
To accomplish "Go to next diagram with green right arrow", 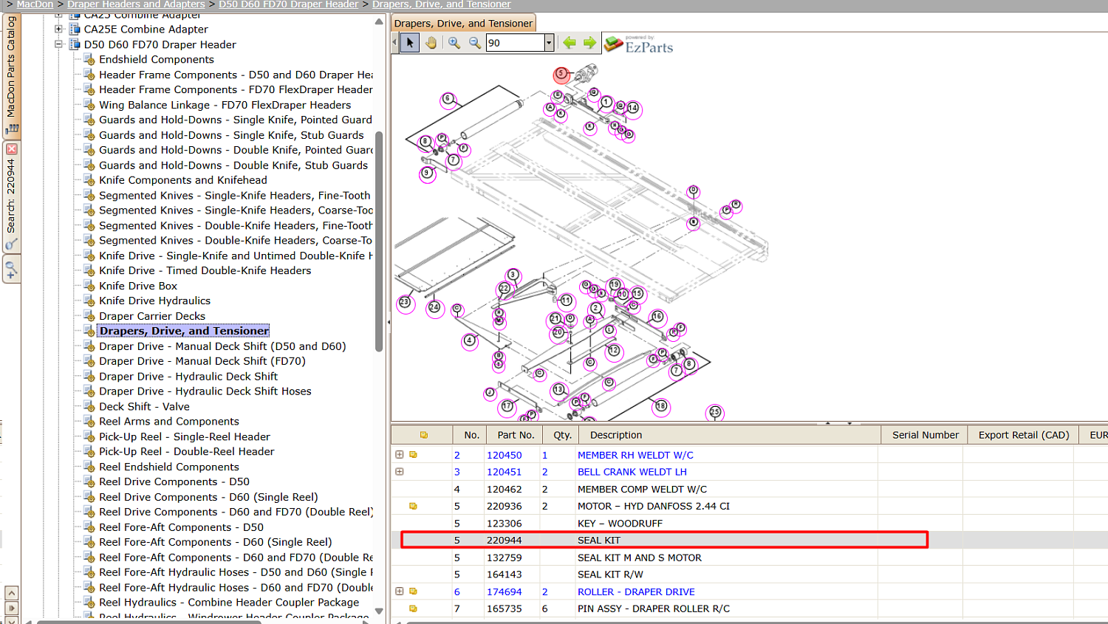I will 589,43.
